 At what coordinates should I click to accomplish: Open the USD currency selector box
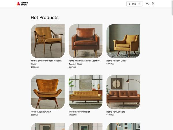pos(134,4)
